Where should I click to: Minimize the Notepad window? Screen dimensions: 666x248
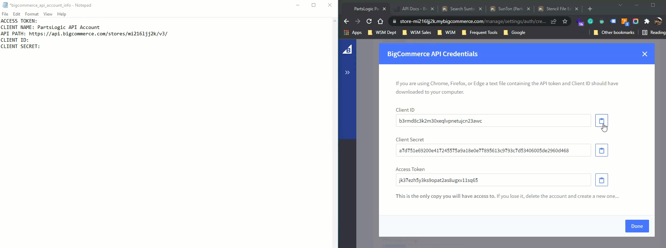click(x=298, y=5)
